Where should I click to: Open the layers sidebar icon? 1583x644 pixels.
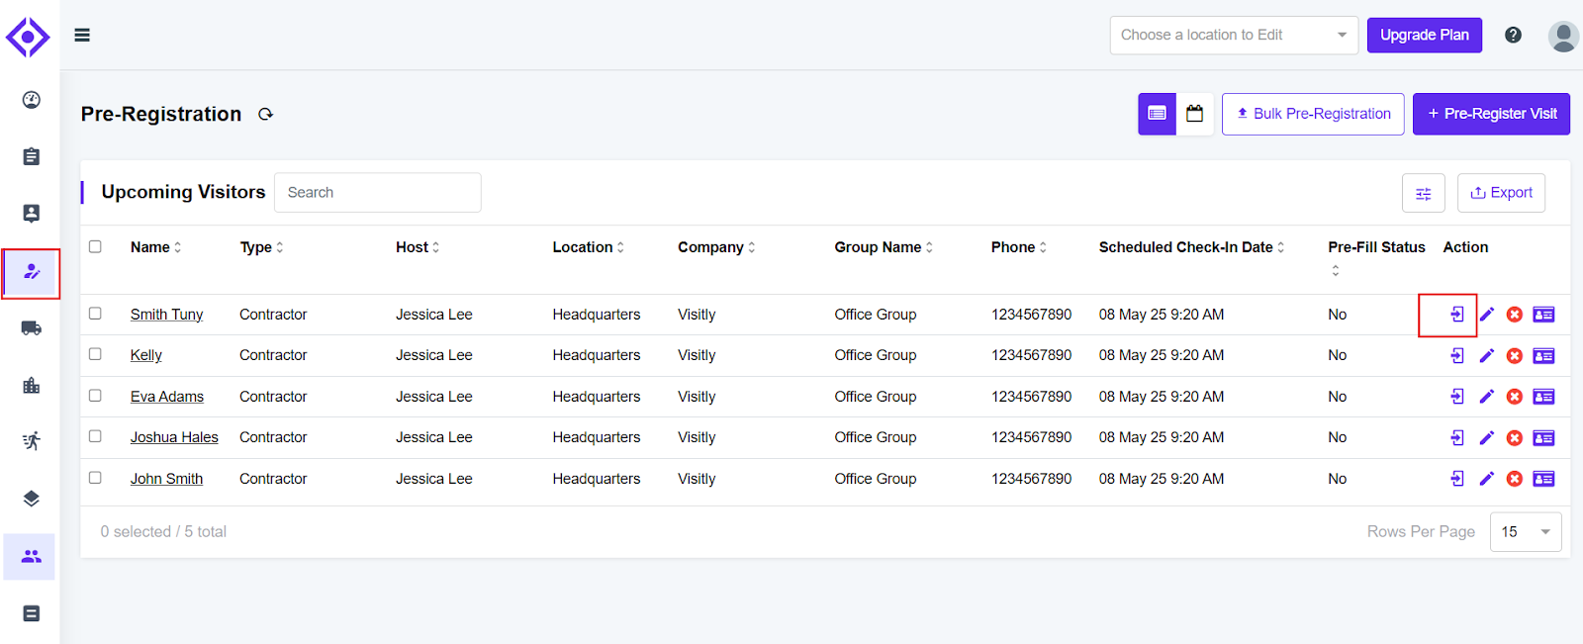point(32,499)
